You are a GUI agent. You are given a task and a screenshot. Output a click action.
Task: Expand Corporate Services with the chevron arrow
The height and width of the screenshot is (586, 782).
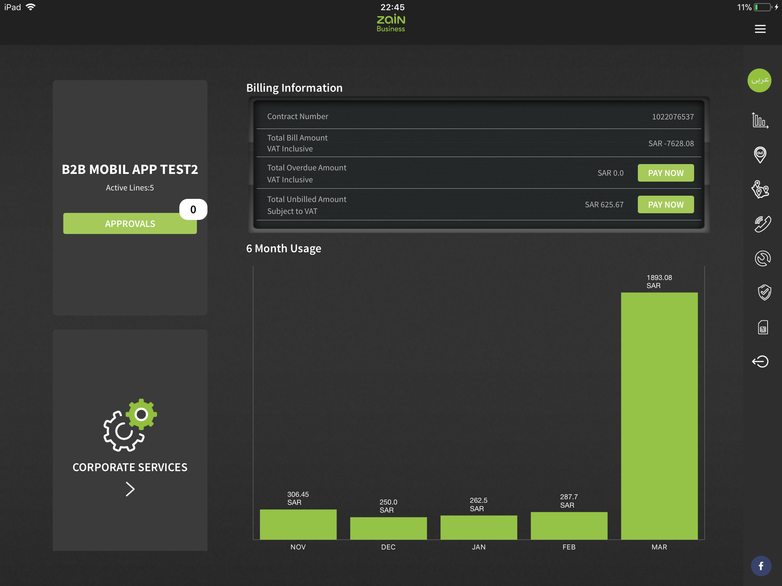coord(130,489)
